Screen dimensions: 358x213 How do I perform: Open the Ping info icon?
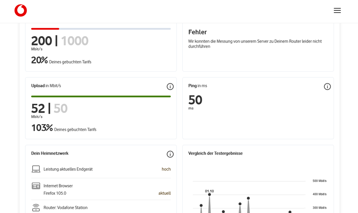[x=327, y=87]
